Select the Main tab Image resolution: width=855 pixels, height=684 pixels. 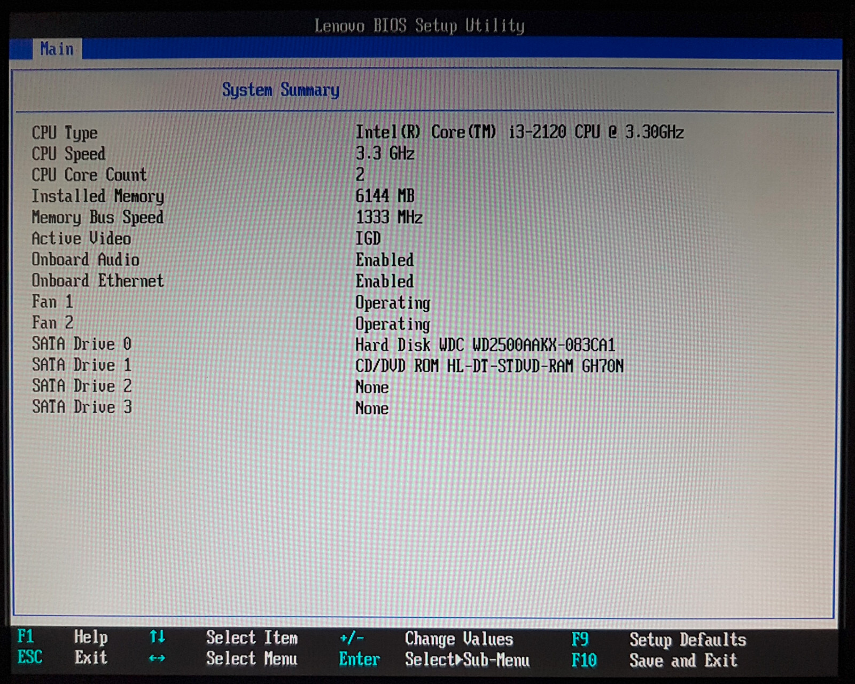(x=57, y=49)
